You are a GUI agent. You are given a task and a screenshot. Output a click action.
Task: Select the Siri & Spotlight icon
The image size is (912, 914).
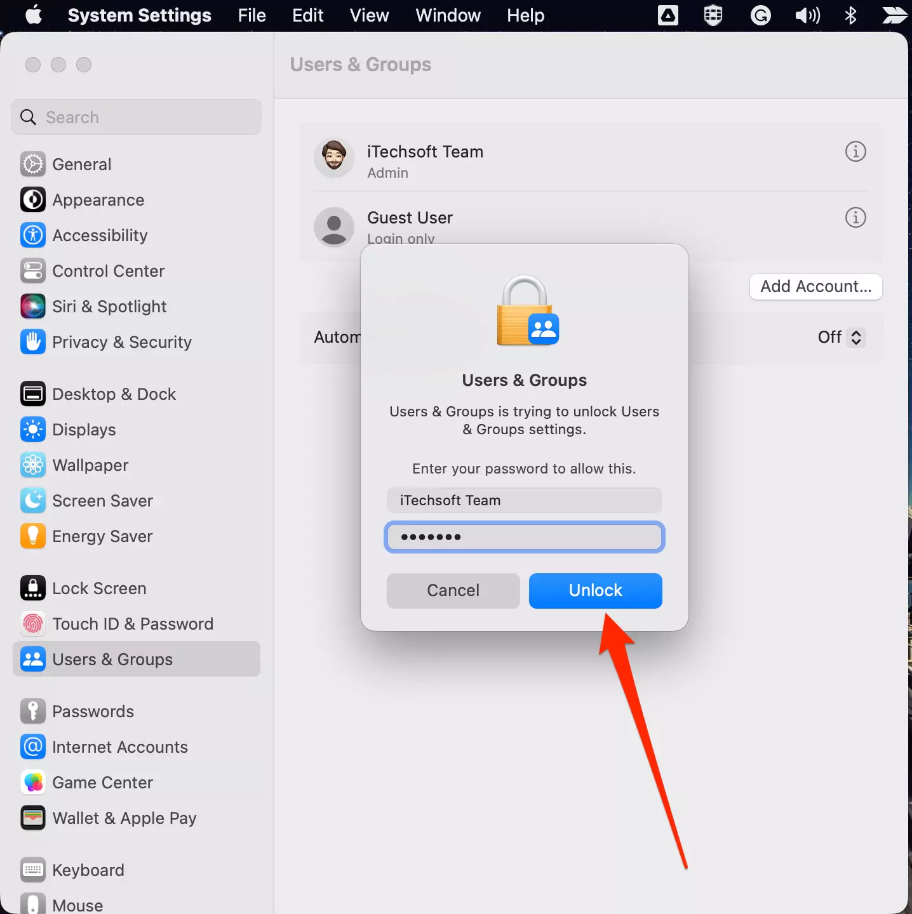click(33, 307)
